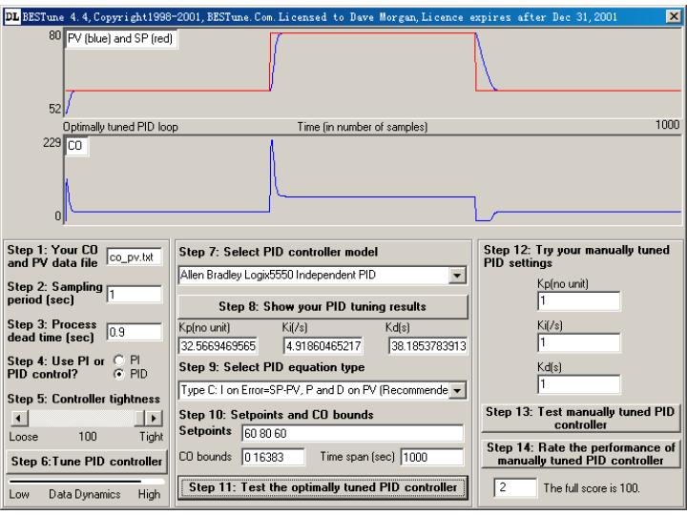Close the BESTune window
The width and height of the screenshot is (687, 515).
[x=673, y=17]
